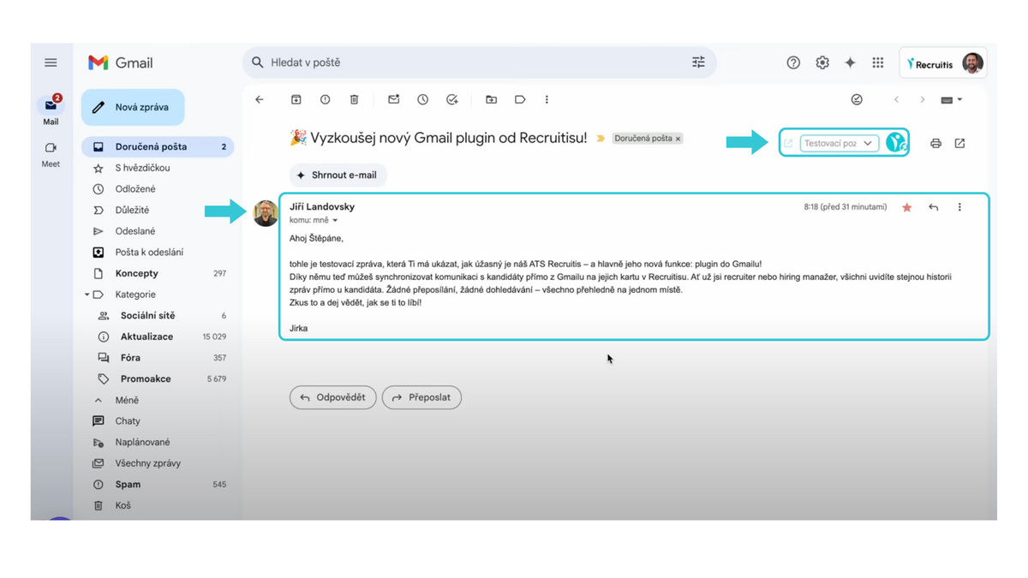Open the toolbar more options menu
Screen dimensions: 1028x578
[547, 99]
